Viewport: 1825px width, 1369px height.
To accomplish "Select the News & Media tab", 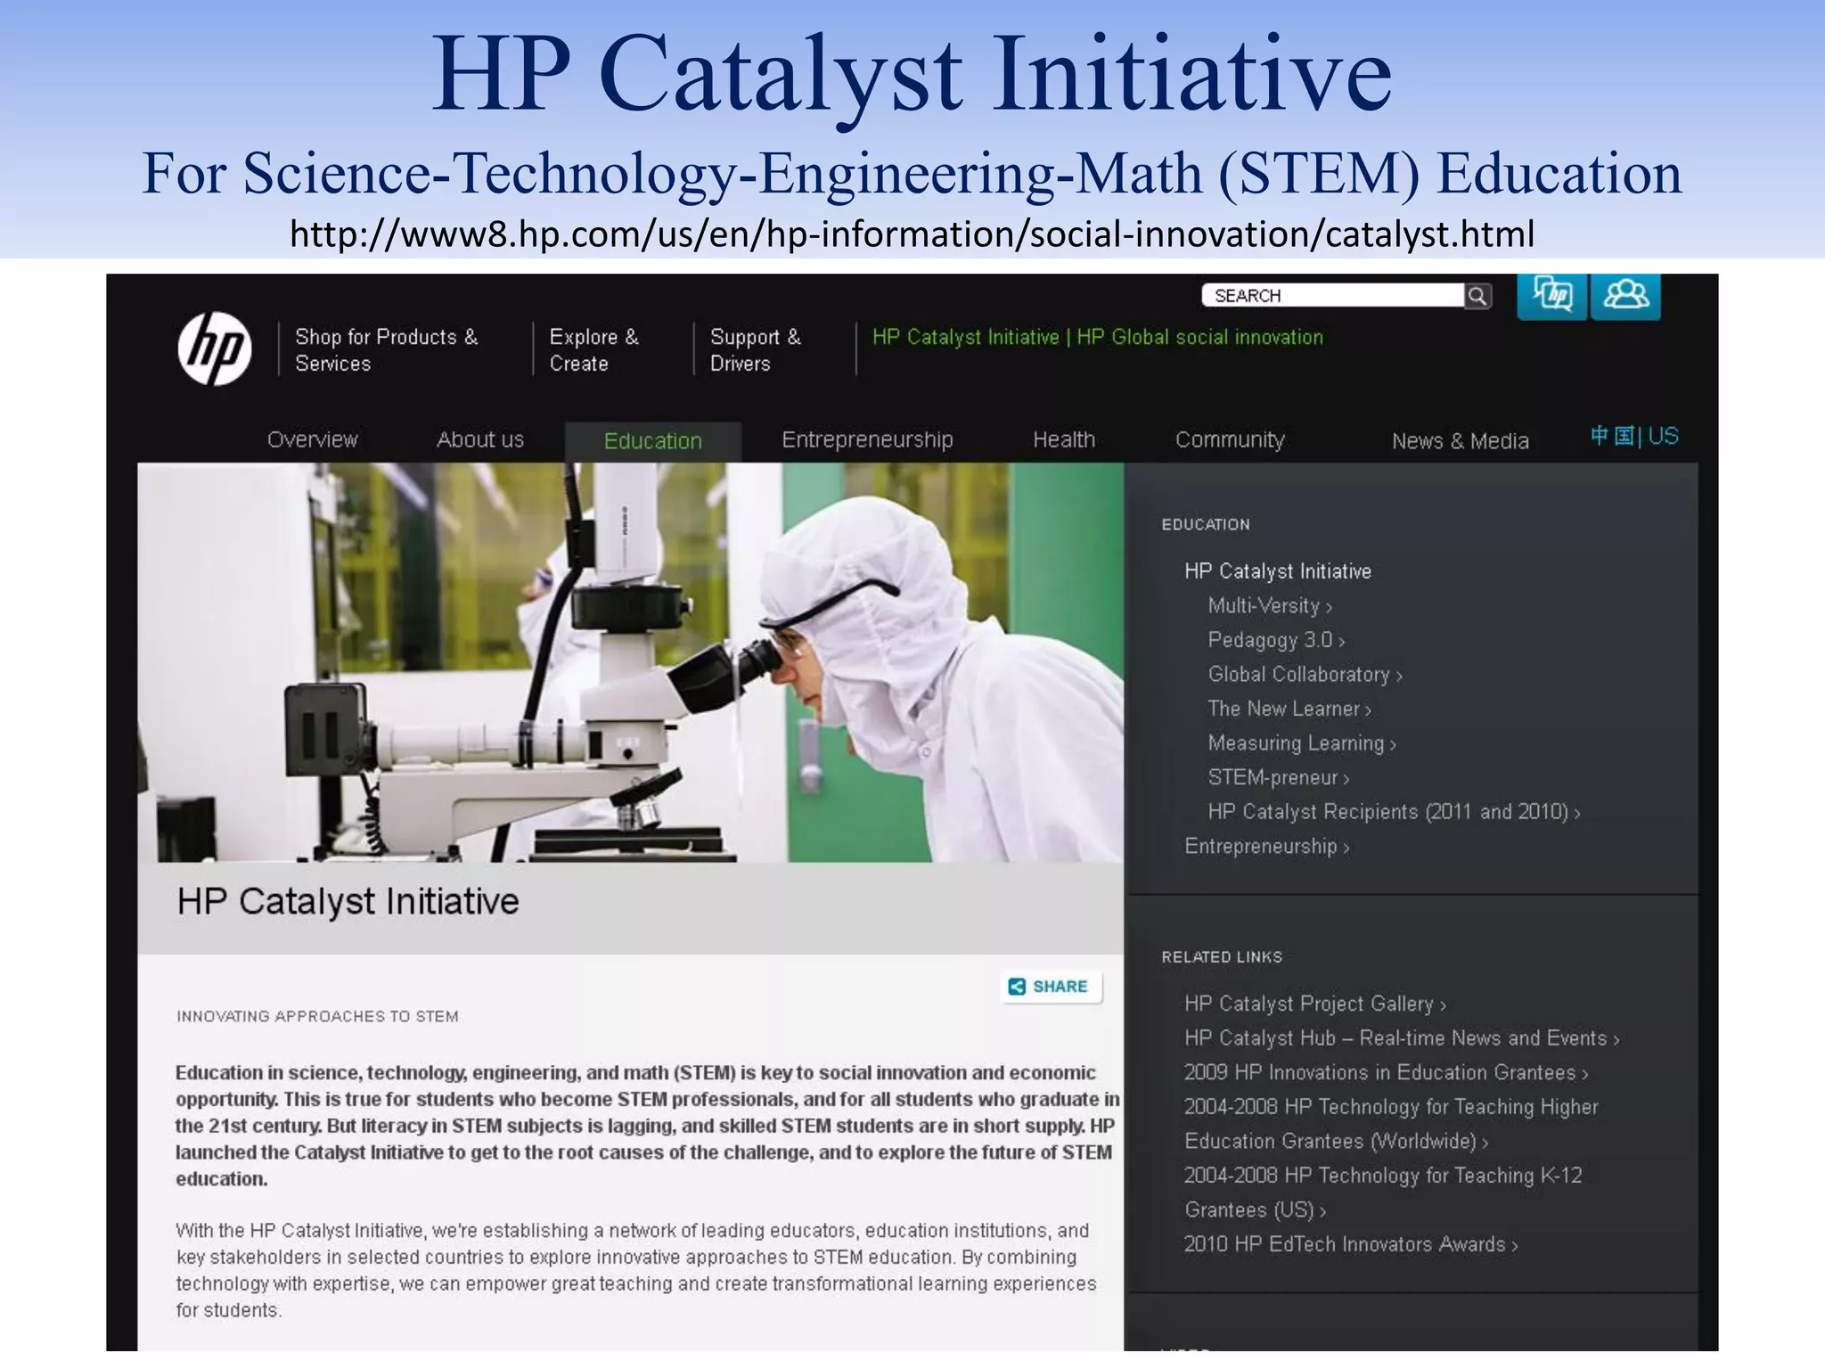I will pyautogui.click(x=1461, y=441).
